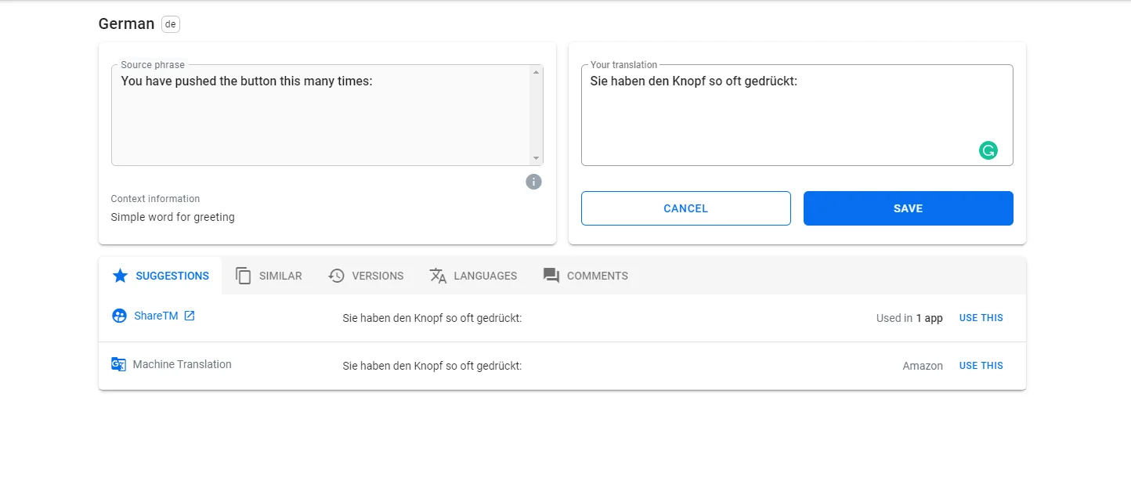Click the ShareTM community icon

119,316
